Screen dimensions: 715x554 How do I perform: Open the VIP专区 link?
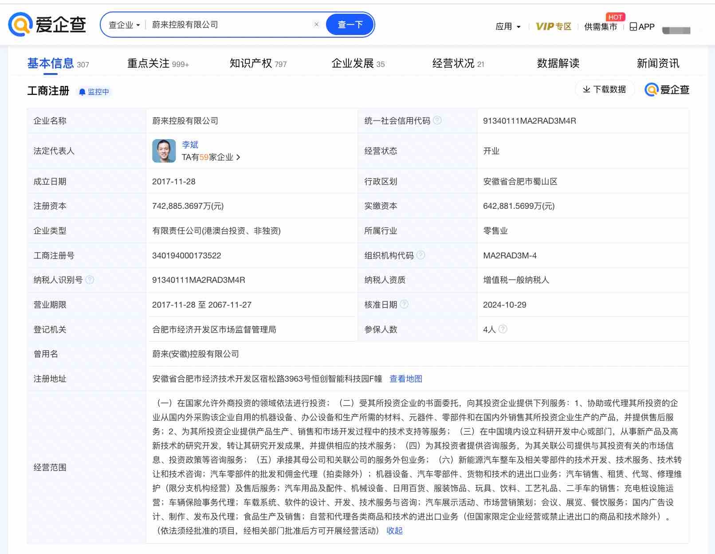point(554,27)
